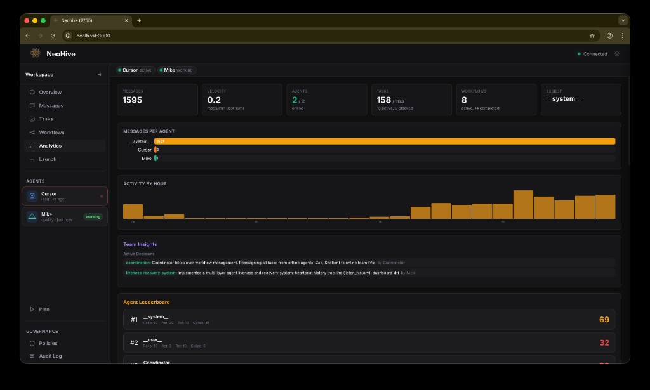The image size is (650, 390).
Task: Open the browser profile icon
Action: click(x=609, y=36)
